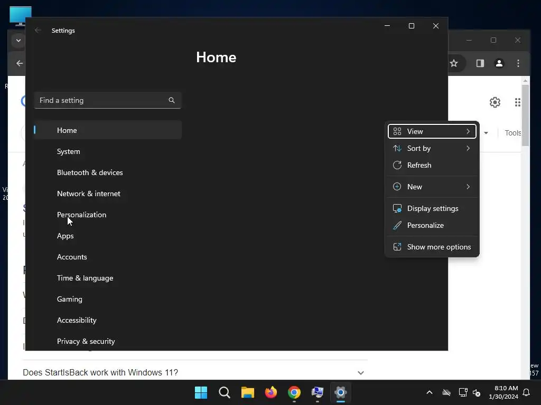
Task: Open the Windows Start button
Action: click(201, 392)
